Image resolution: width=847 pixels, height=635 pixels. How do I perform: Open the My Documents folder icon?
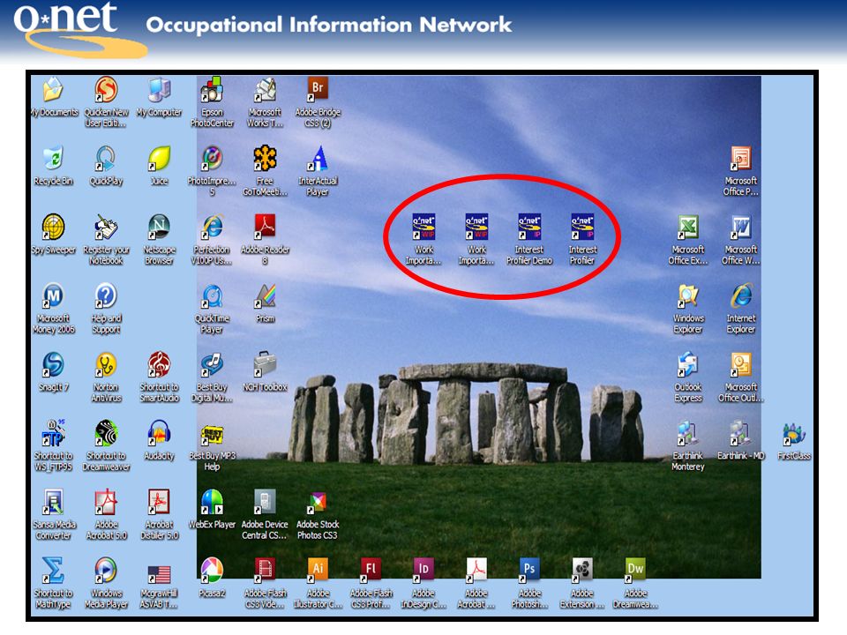click(53, 90)
